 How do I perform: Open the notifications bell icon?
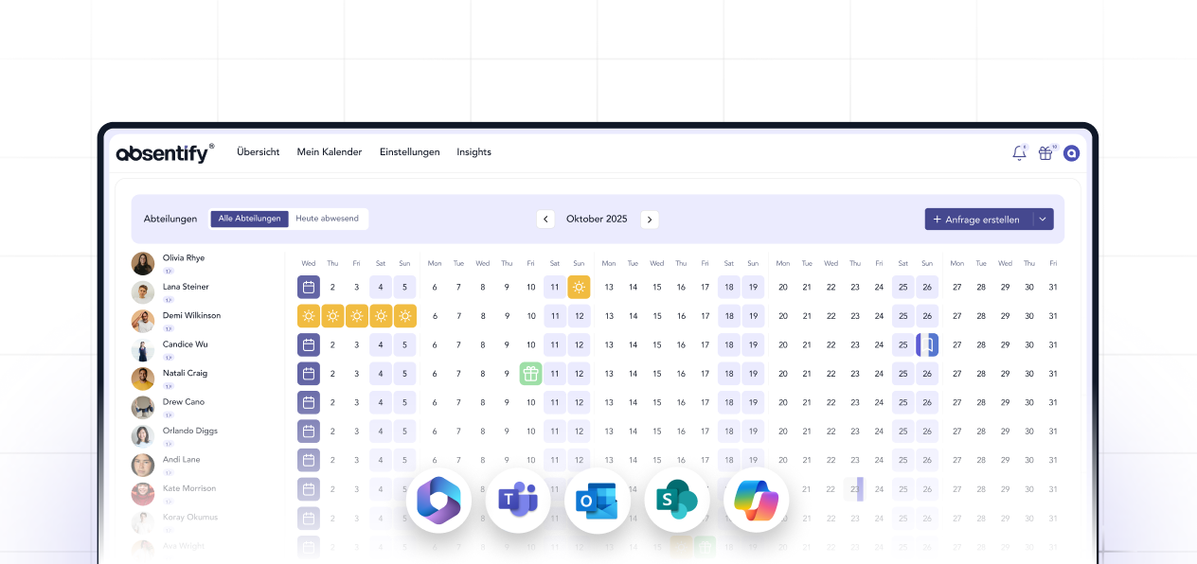click(x=1019, y=152)
